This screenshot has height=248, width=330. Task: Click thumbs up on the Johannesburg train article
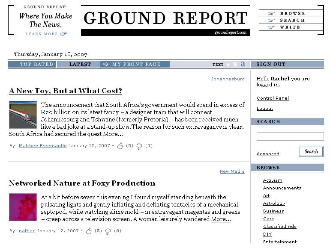tap(120, 146)
